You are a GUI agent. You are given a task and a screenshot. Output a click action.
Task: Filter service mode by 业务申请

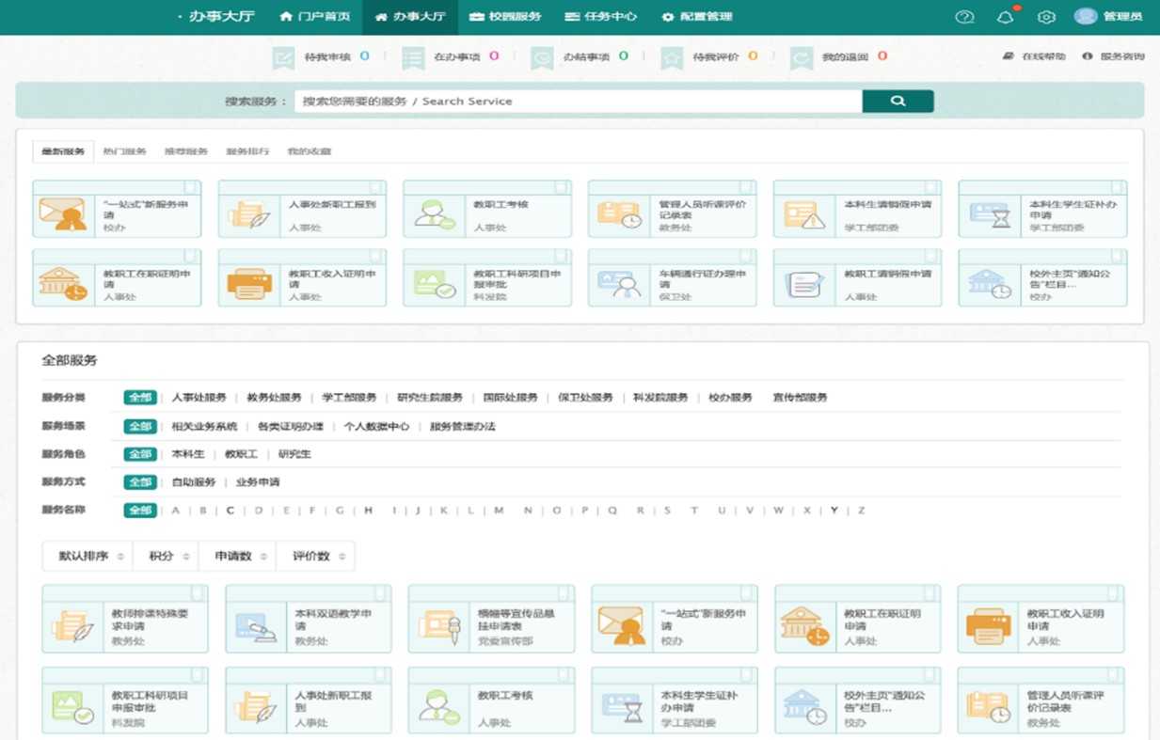[257, 482]
